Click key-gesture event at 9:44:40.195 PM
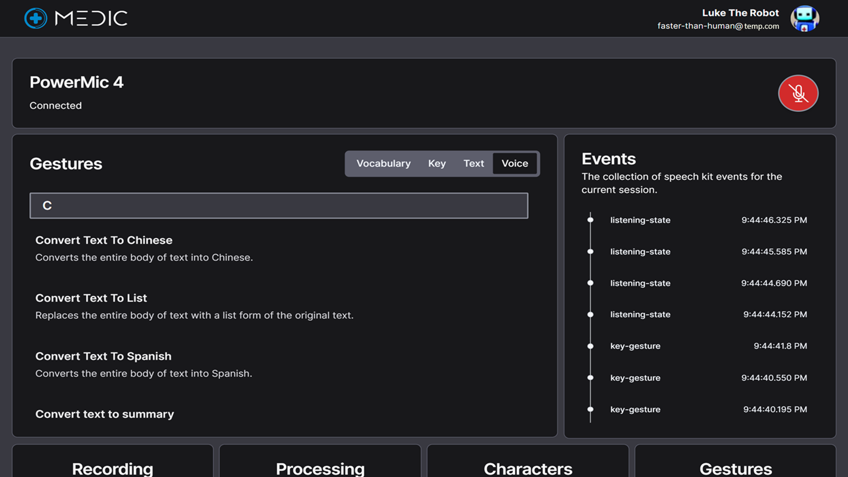The width and height of the screenshot is (848, 477). 635,409
